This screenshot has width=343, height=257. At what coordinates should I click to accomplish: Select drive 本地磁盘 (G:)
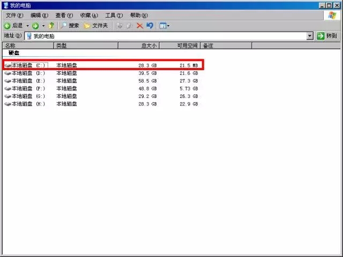28,96
